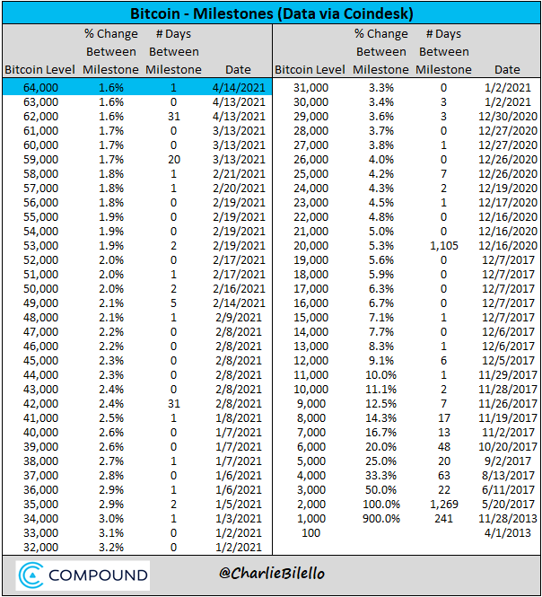Click the 2/21/2021 date cell
The width and height of the screenshot is (542, 597).
coord(239,174)
